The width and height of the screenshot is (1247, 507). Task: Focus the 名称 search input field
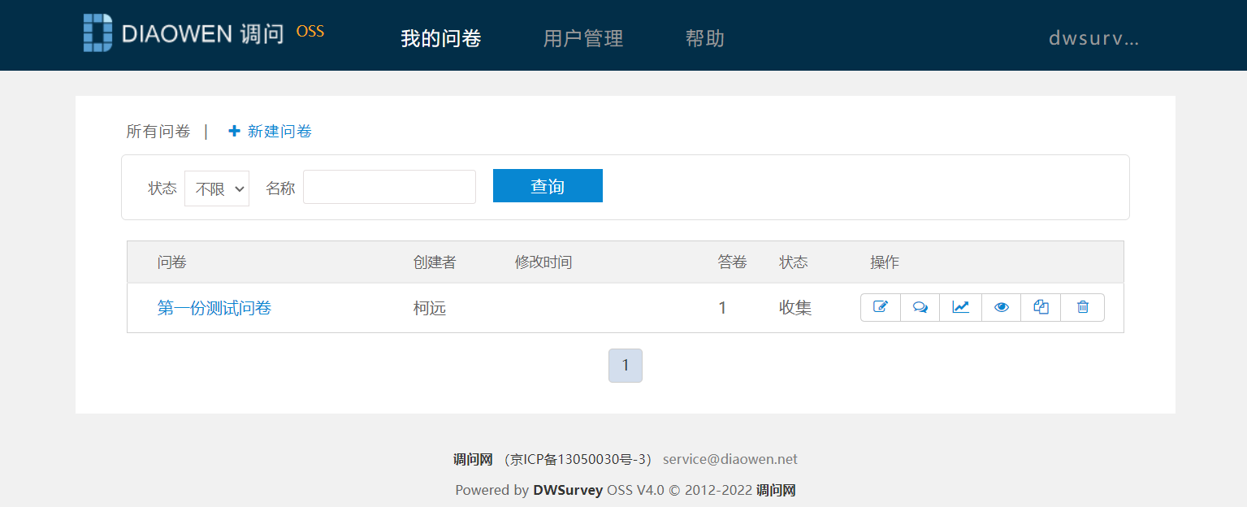click(389, 187)
